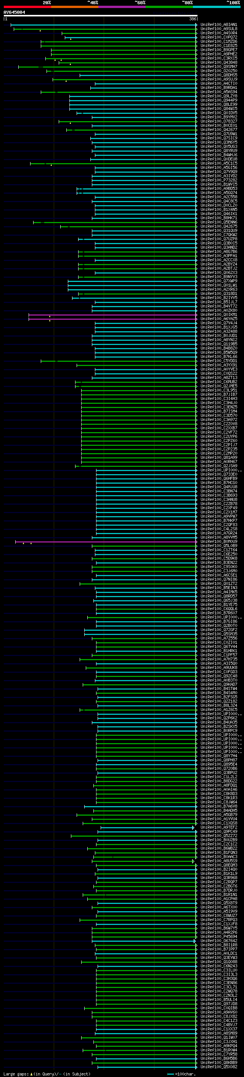Select label UniRef100_C2P235
The height and width of the screenshot is (1077, 244).
218,449
